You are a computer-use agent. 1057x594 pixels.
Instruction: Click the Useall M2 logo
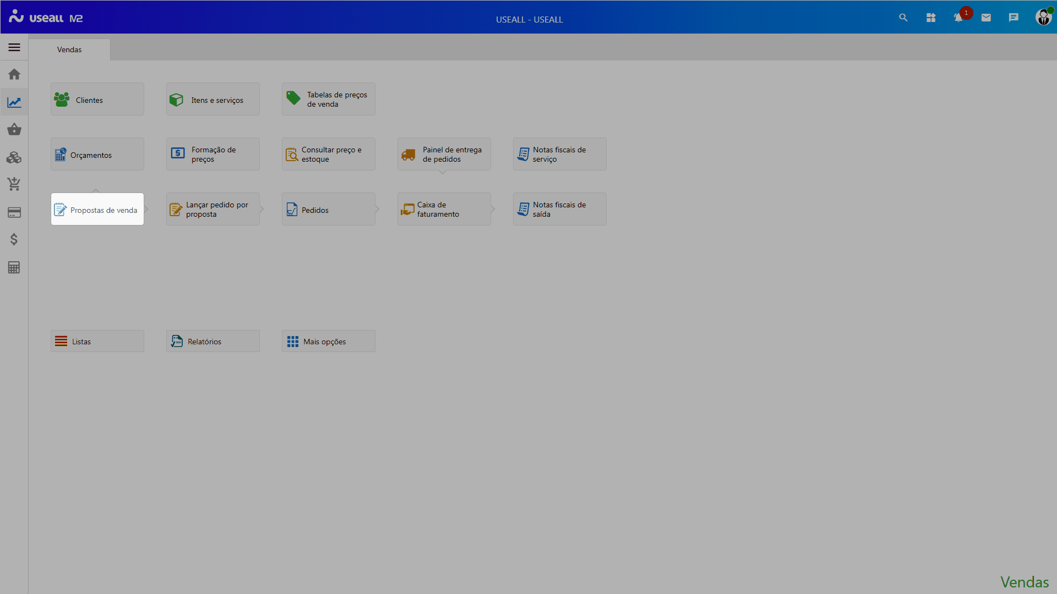click(46, 18)
